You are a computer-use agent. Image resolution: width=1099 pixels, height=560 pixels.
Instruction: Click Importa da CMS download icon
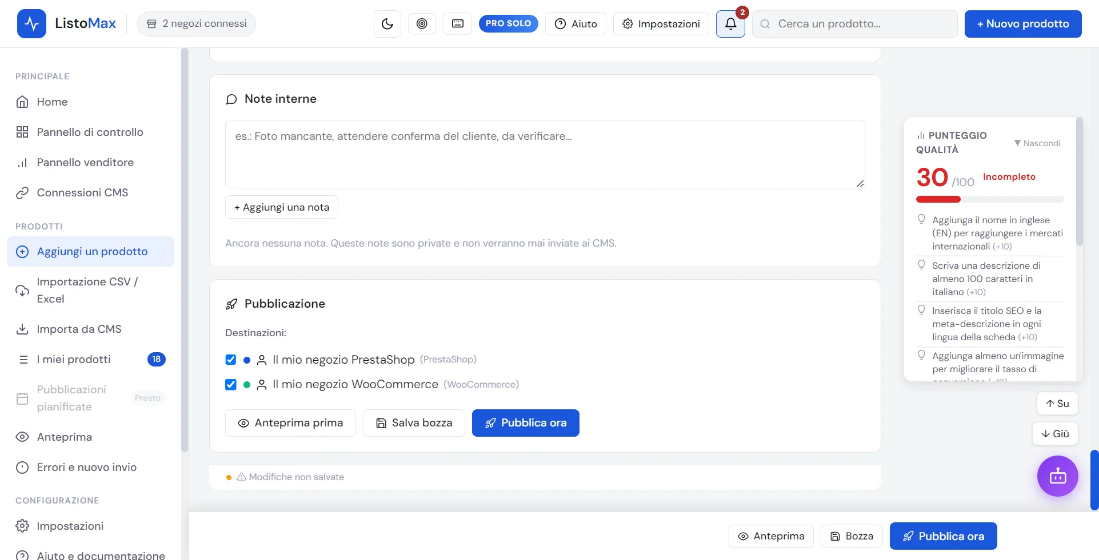coord(22,329)
